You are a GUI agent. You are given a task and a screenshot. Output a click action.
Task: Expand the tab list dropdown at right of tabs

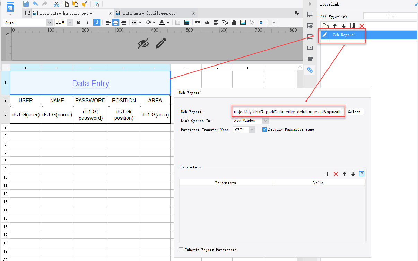click(x=297, y=13)
